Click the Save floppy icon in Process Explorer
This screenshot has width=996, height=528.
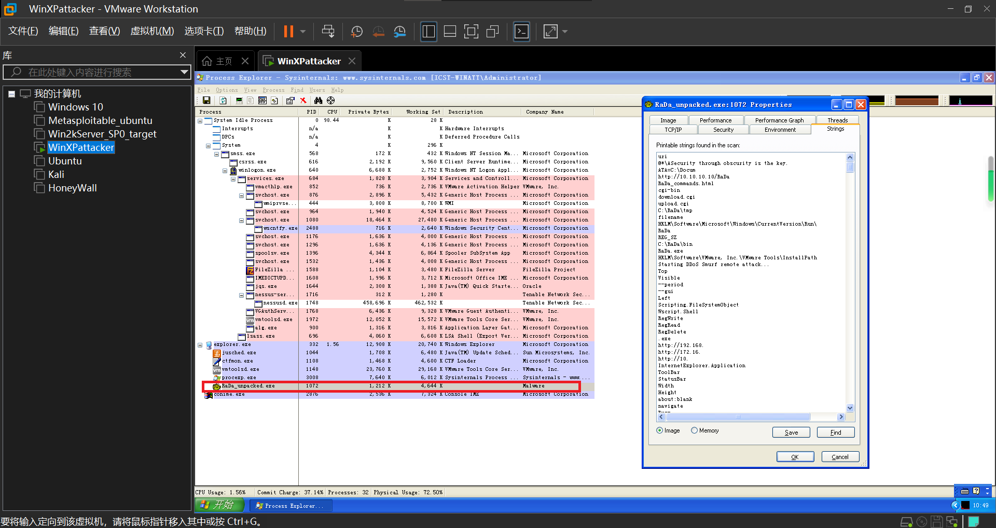point(206,101)
